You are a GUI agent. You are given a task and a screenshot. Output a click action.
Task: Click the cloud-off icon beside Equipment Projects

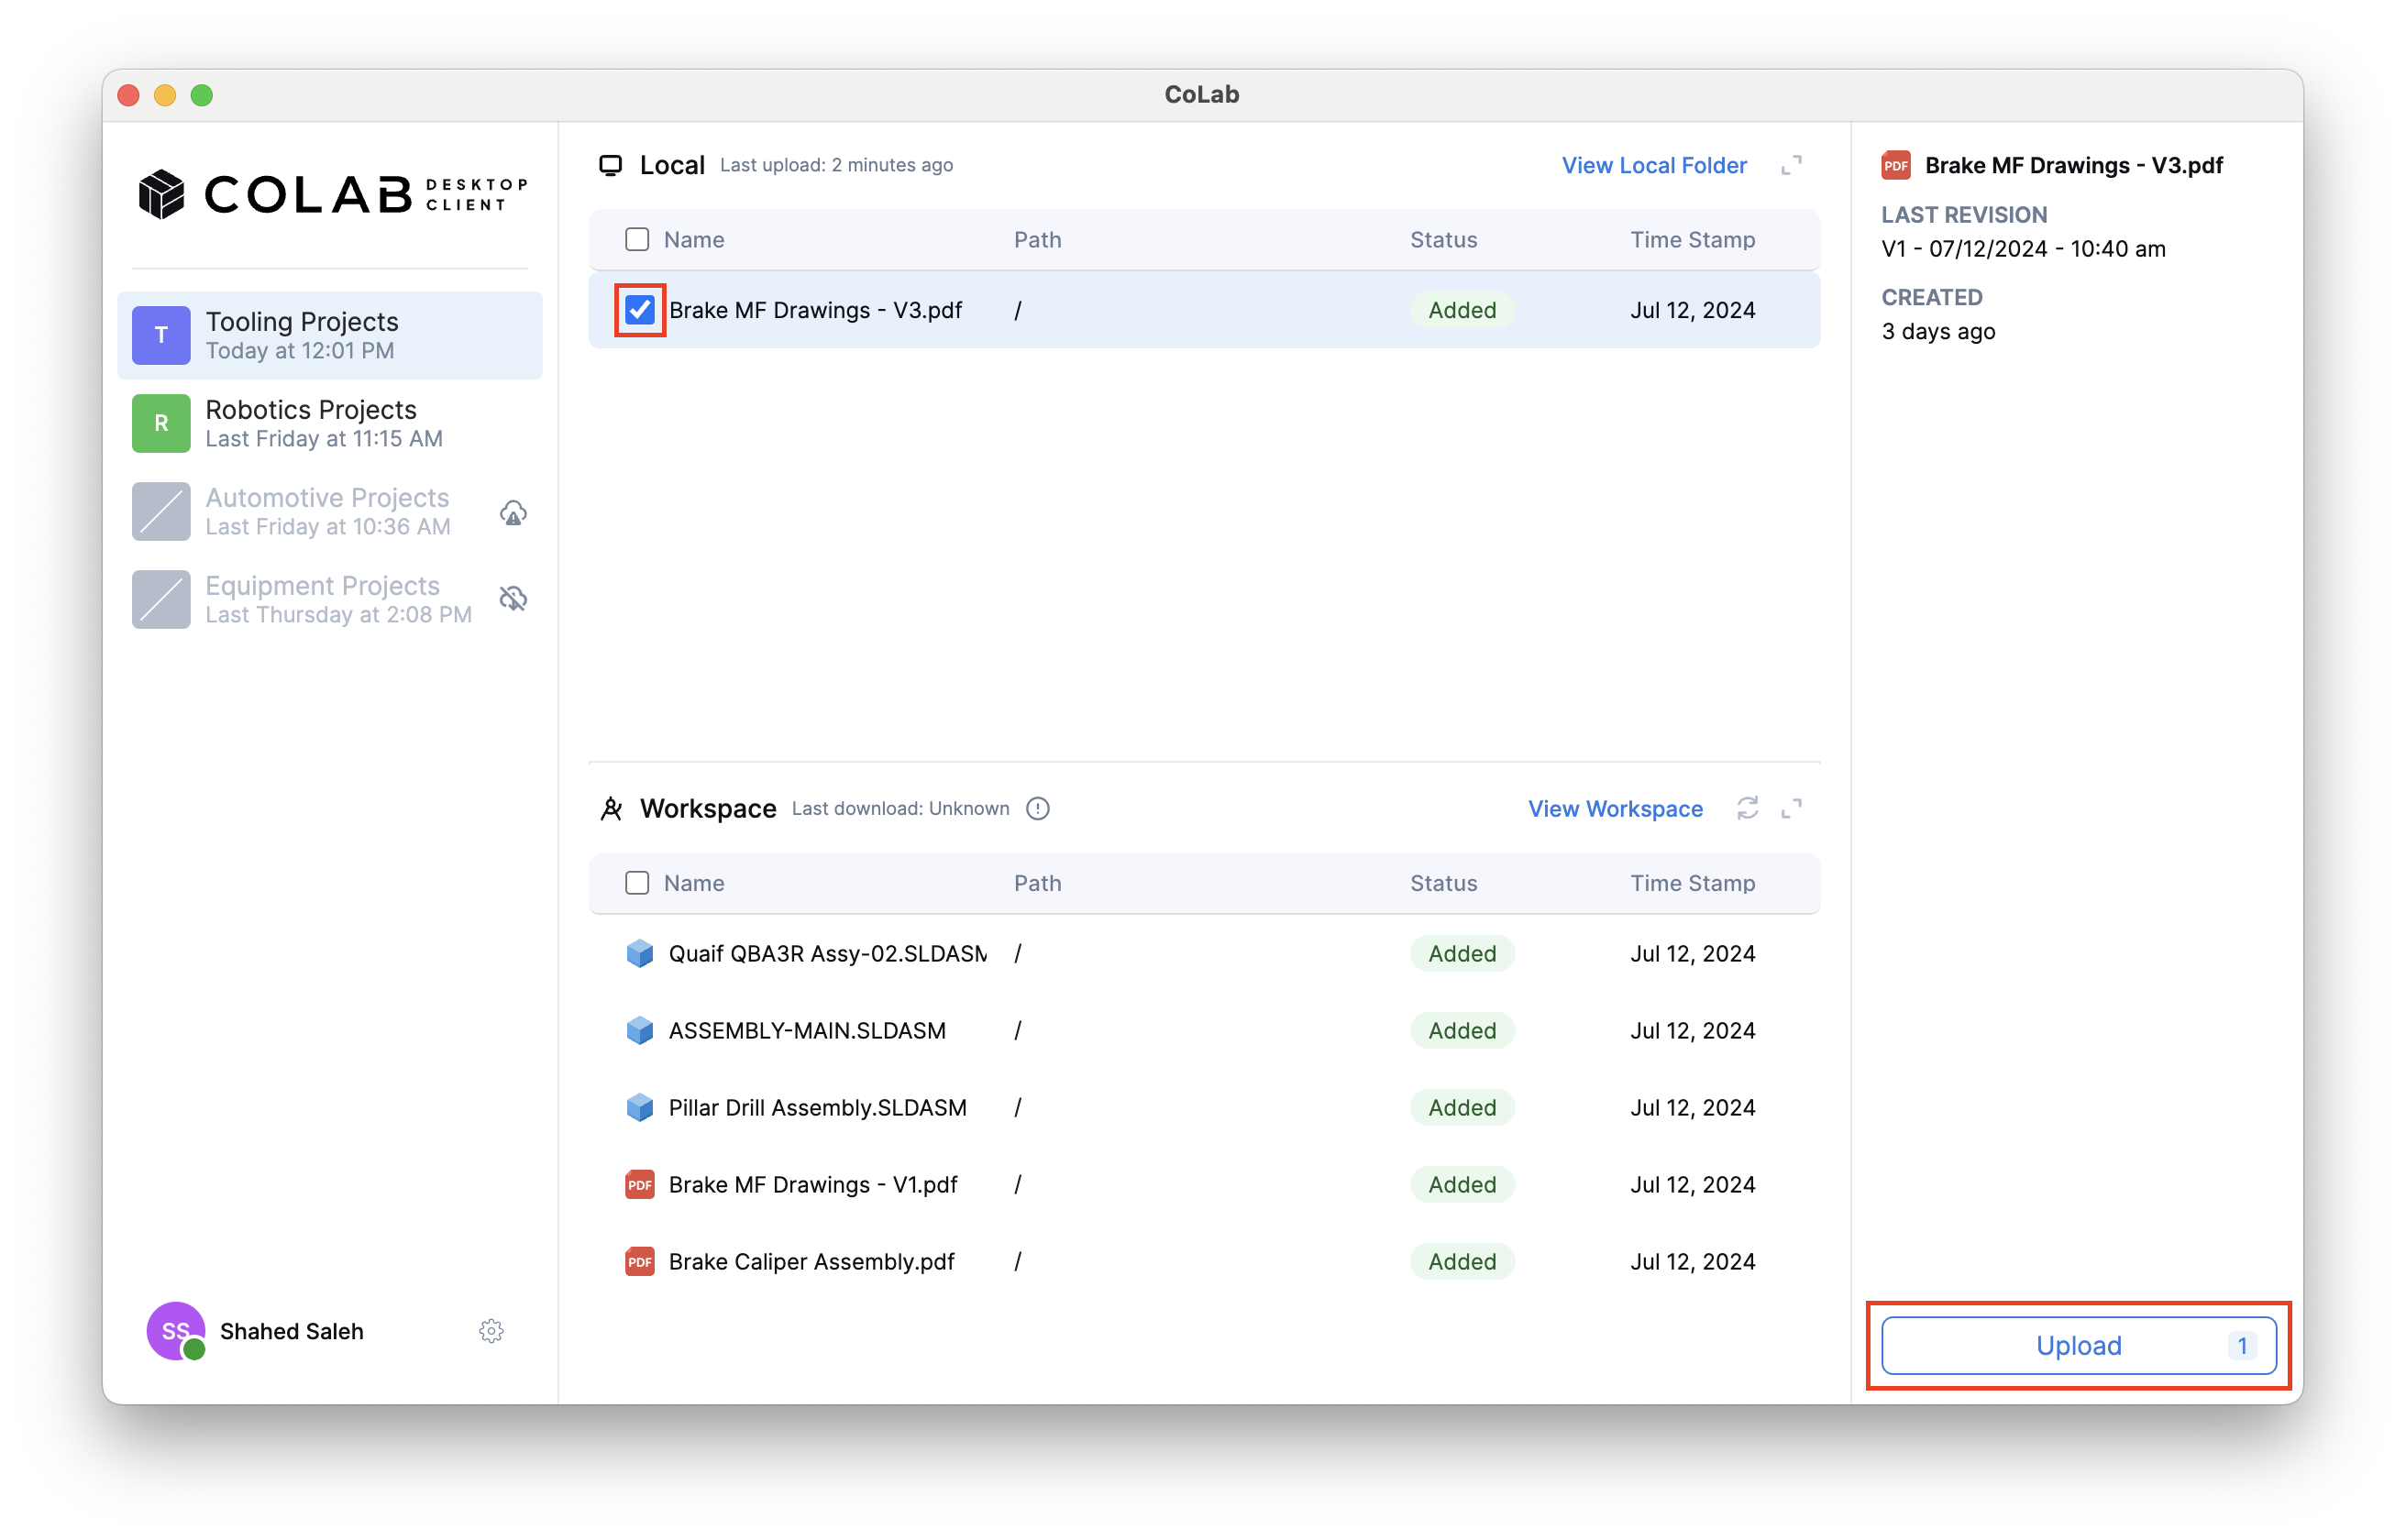pos(513,599)
